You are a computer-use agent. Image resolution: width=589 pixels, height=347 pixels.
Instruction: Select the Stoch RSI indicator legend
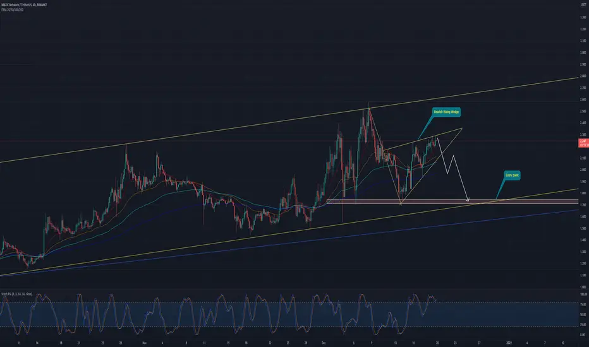pos(17,294)
